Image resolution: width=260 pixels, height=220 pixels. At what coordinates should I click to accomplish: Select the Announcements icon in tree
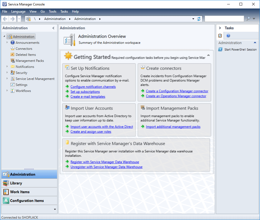pyautogui.click(x=12, y=43)
